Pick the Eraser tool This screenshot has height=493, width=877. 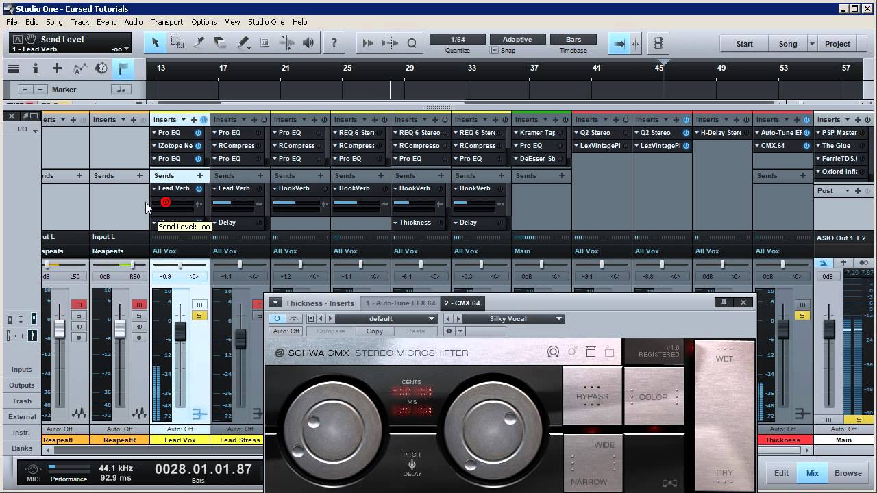[221, 43]
